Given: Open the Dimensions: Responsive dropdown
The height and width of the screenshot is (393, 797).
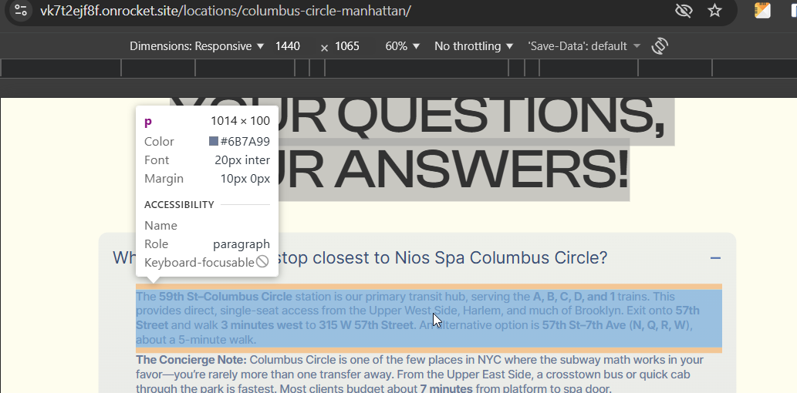Looking at the screenshot, I should [197, 46].
